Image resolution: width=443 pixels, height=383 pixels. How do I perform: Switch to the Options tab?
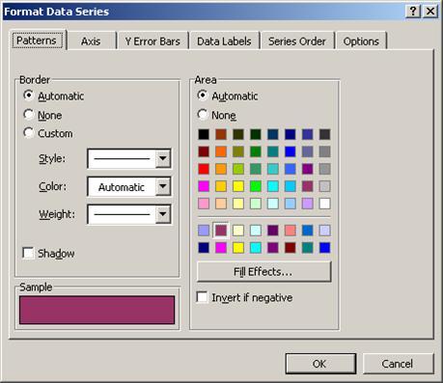[361, 41]
